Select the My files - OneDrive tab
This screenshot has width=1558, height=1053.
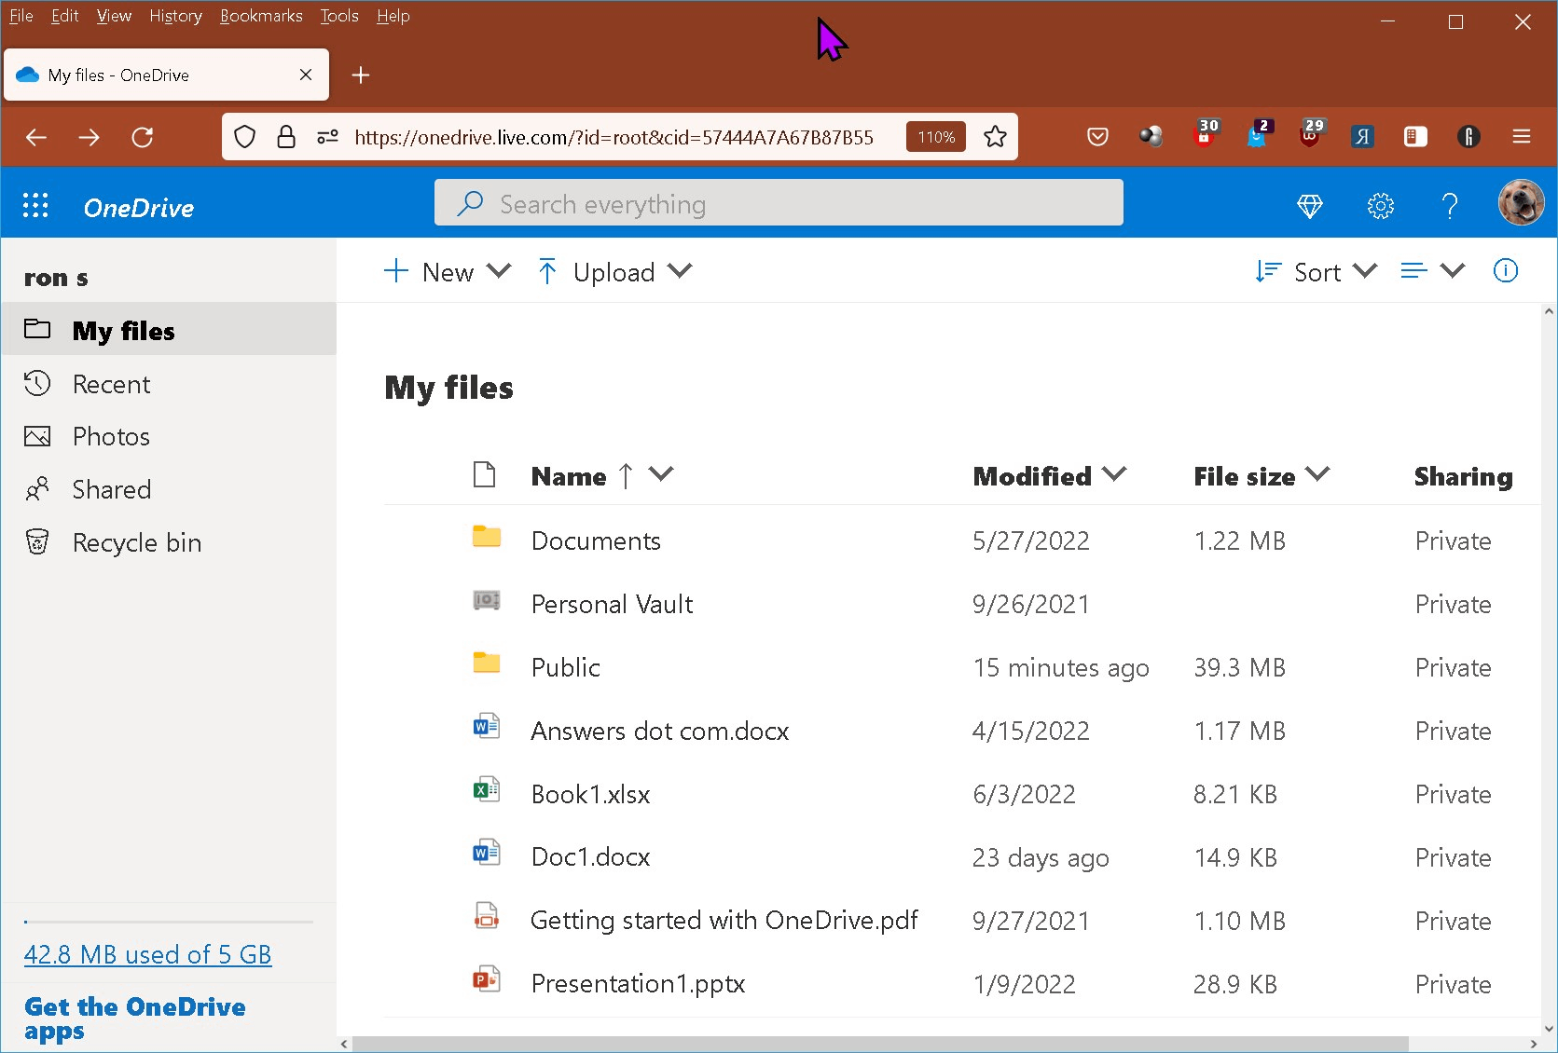[166, 75]
